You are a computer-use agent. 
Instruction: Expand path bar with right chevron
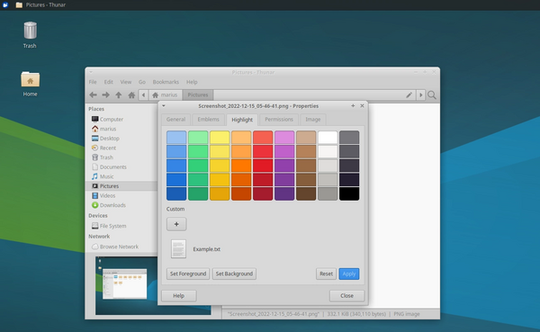420,95
